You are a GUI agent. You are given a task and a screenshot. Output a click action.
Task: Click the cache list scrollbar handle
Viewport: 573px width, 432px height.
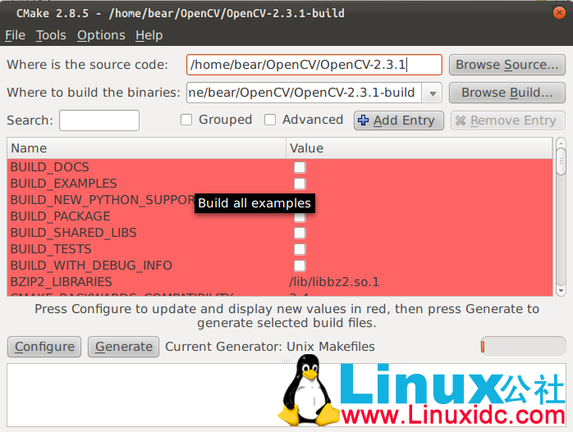tap(561, 161)
